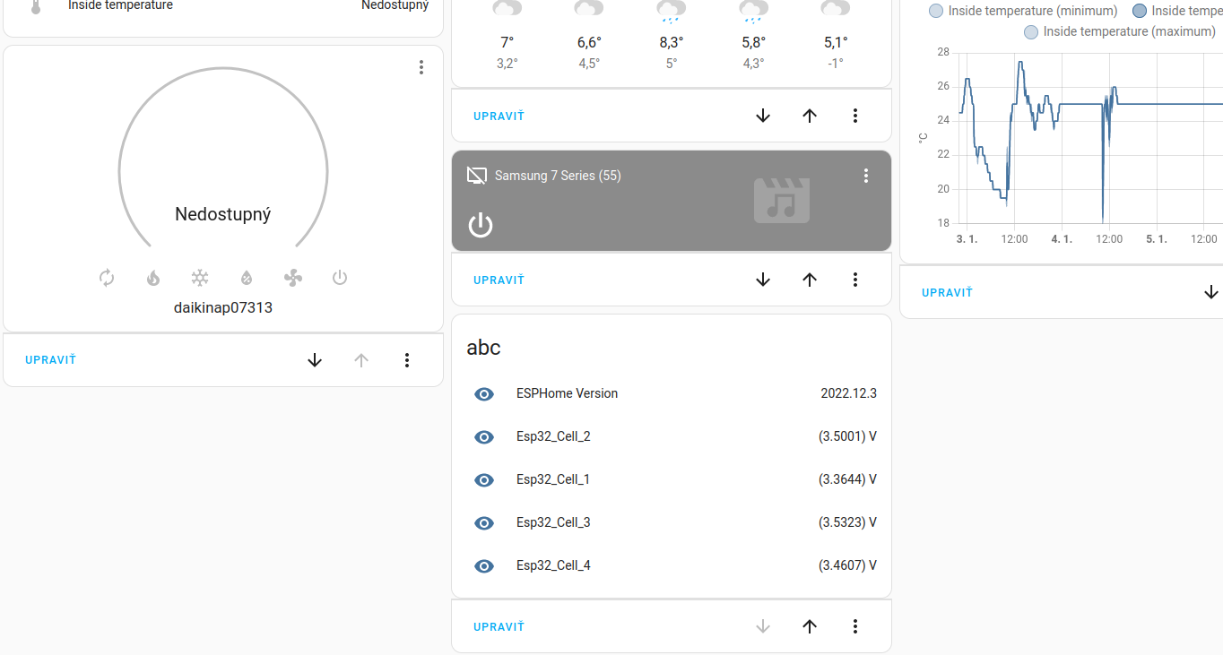1223x655 pixels.
Task: Click eye icon for Esp32_Cell_1
Action: [x=484, y=479]
